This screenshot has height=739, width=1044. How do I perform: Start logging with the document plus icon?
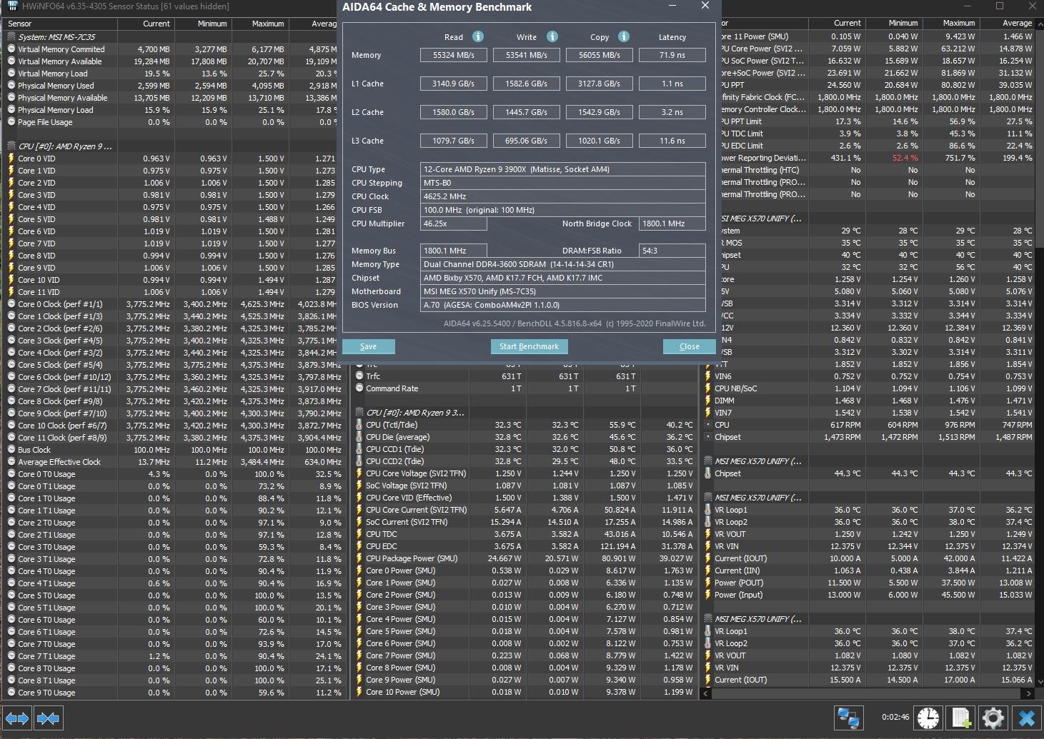pos(961,718)
